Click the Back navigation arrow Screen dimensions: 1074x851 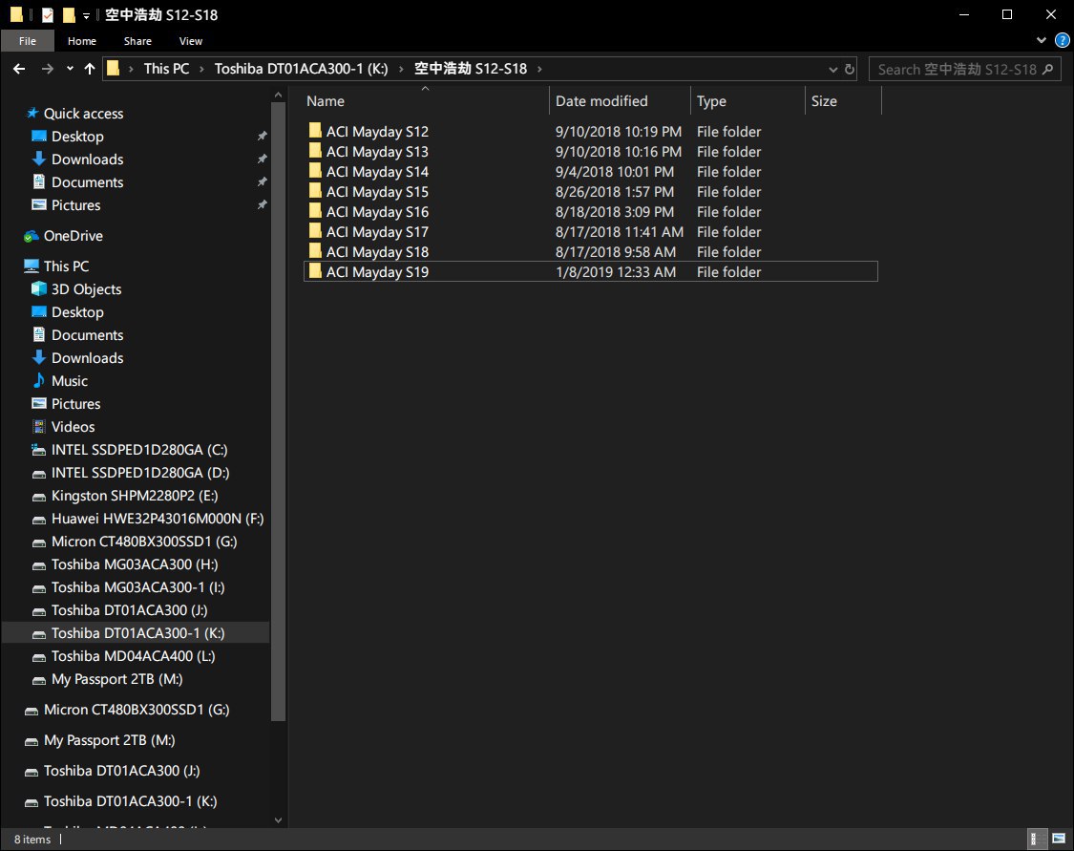coord(19,69)
